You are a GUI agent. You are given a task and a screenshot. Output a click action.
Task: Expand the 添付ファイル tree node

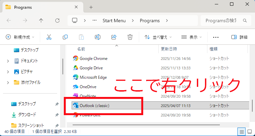tap(8, 83)
